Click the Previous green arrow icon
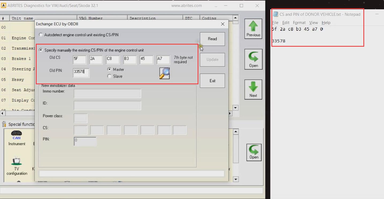 pyautogui.click(x=253, y=29)
